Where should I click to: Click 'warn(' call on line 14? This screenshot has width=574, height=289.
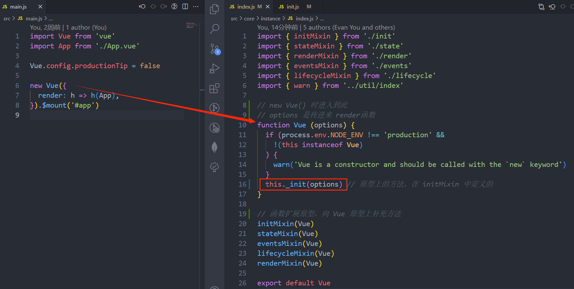pyautogui.click(x=283, y=165)
